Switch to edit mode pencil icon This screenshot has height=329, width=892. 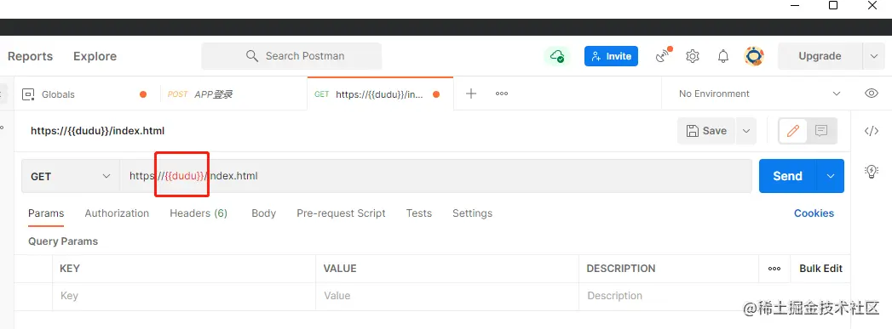pyautogui.click(x=793, y=131)
